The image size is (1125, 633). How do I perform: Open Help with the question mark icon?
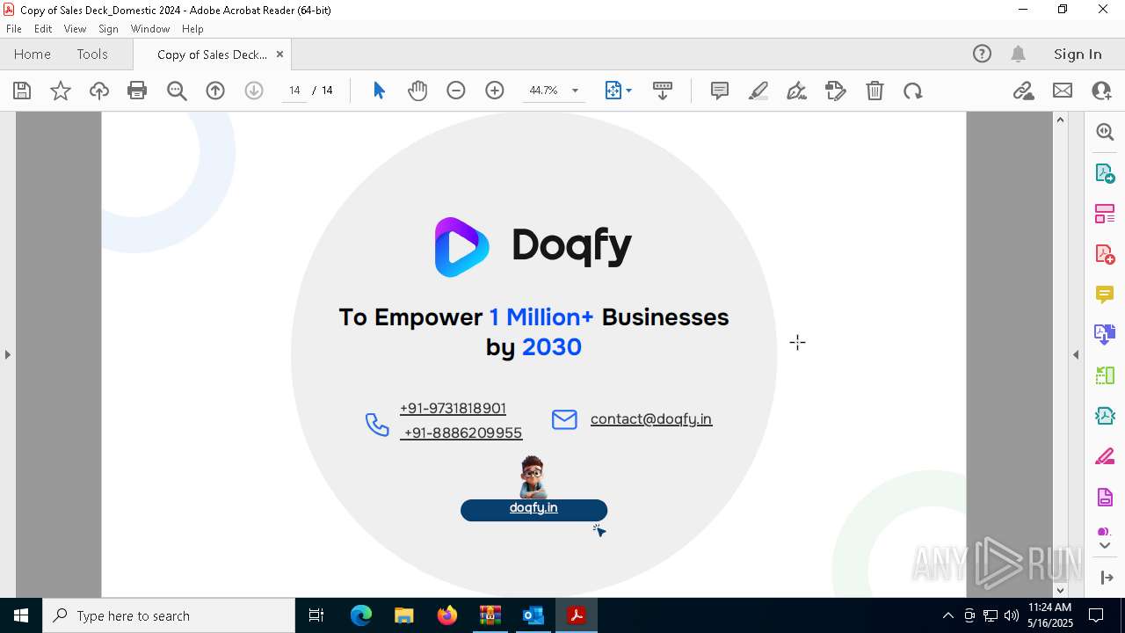point(982,54)
